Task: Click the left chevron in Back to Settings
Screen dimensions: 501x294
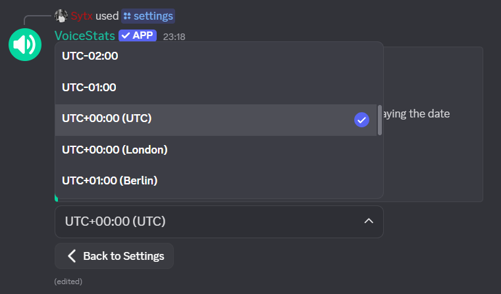Action: pos(72,256)
